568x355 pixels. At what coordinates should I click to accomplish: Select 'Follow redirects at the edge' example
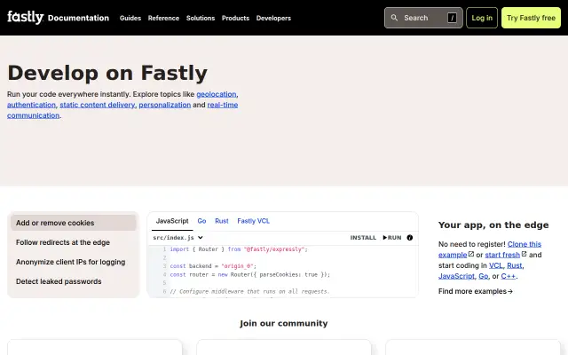click(x=73, y=242)
